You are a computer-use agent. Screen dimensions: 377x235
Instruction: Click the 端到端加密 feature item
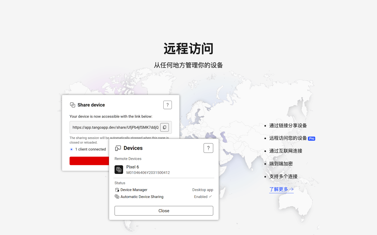tap(281, 164)
